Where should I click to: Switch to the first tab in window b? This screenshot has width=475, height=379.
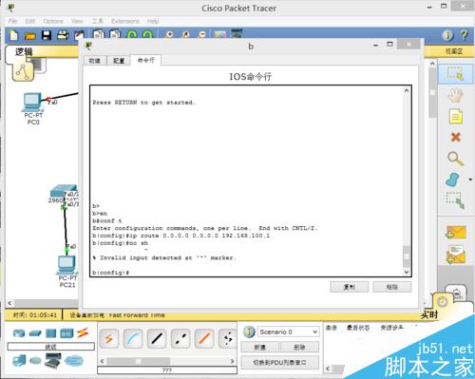pos(95,61)
